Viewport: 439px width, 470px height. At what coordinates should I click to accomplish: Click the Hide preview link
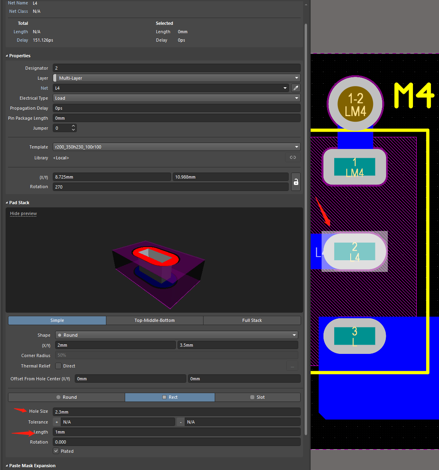(x=23, y=214)
